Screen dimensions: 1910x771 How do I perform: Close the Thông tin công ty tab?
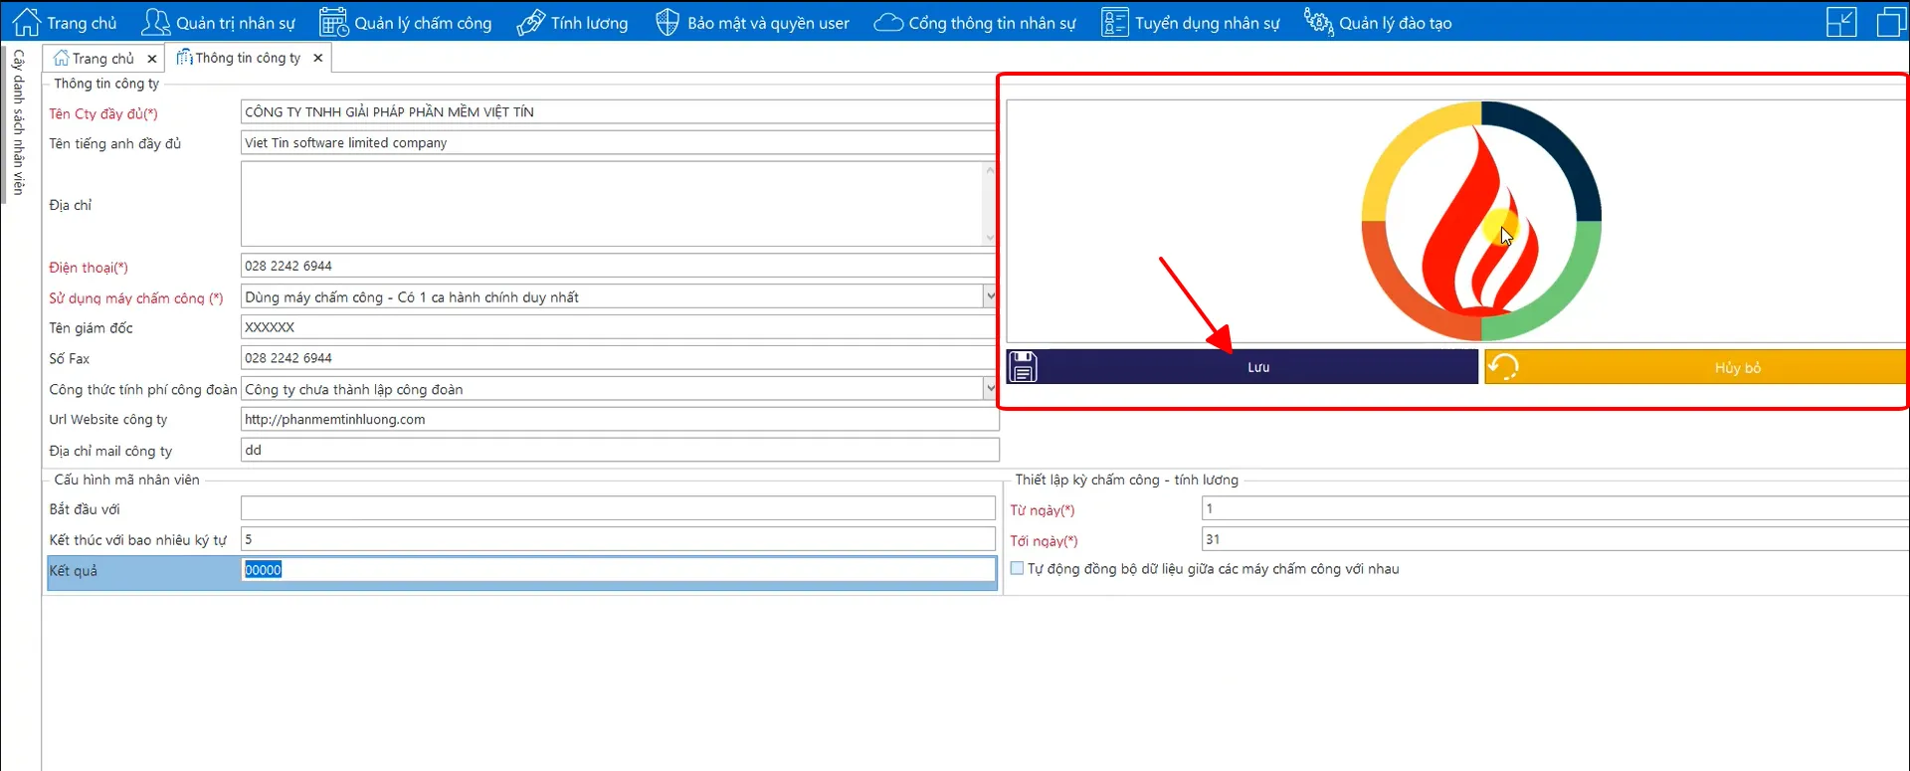317,58
